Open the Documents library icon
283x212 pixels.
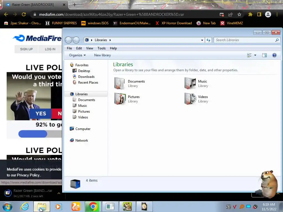pyautogui.click(x=119, y=83)
